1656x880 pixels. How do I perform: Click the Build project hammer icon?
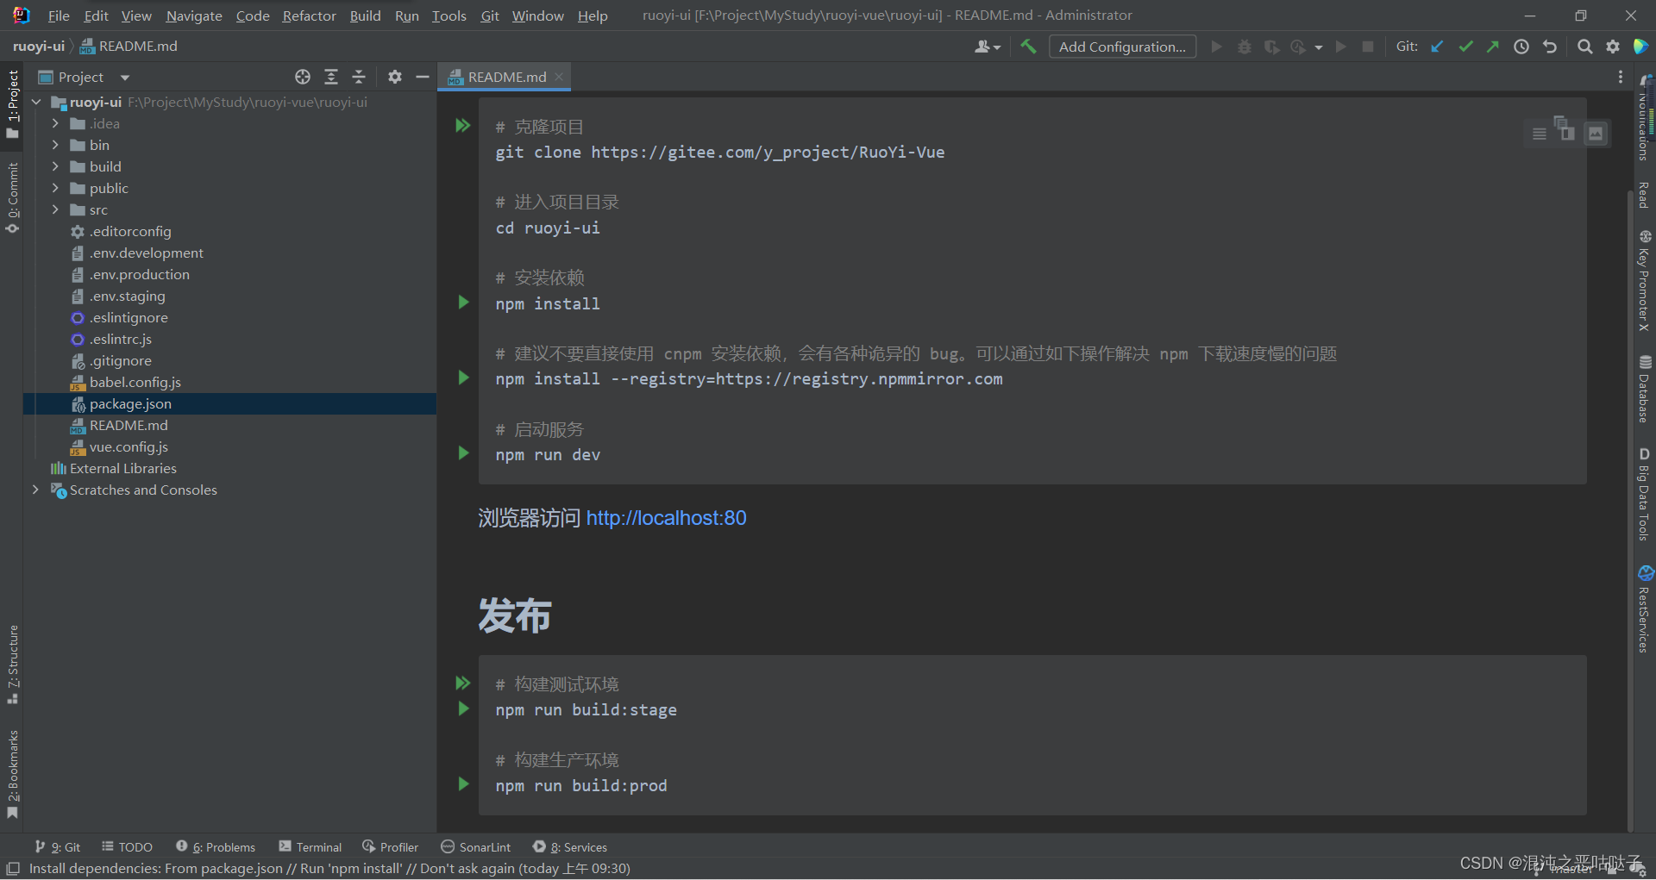1028,47
